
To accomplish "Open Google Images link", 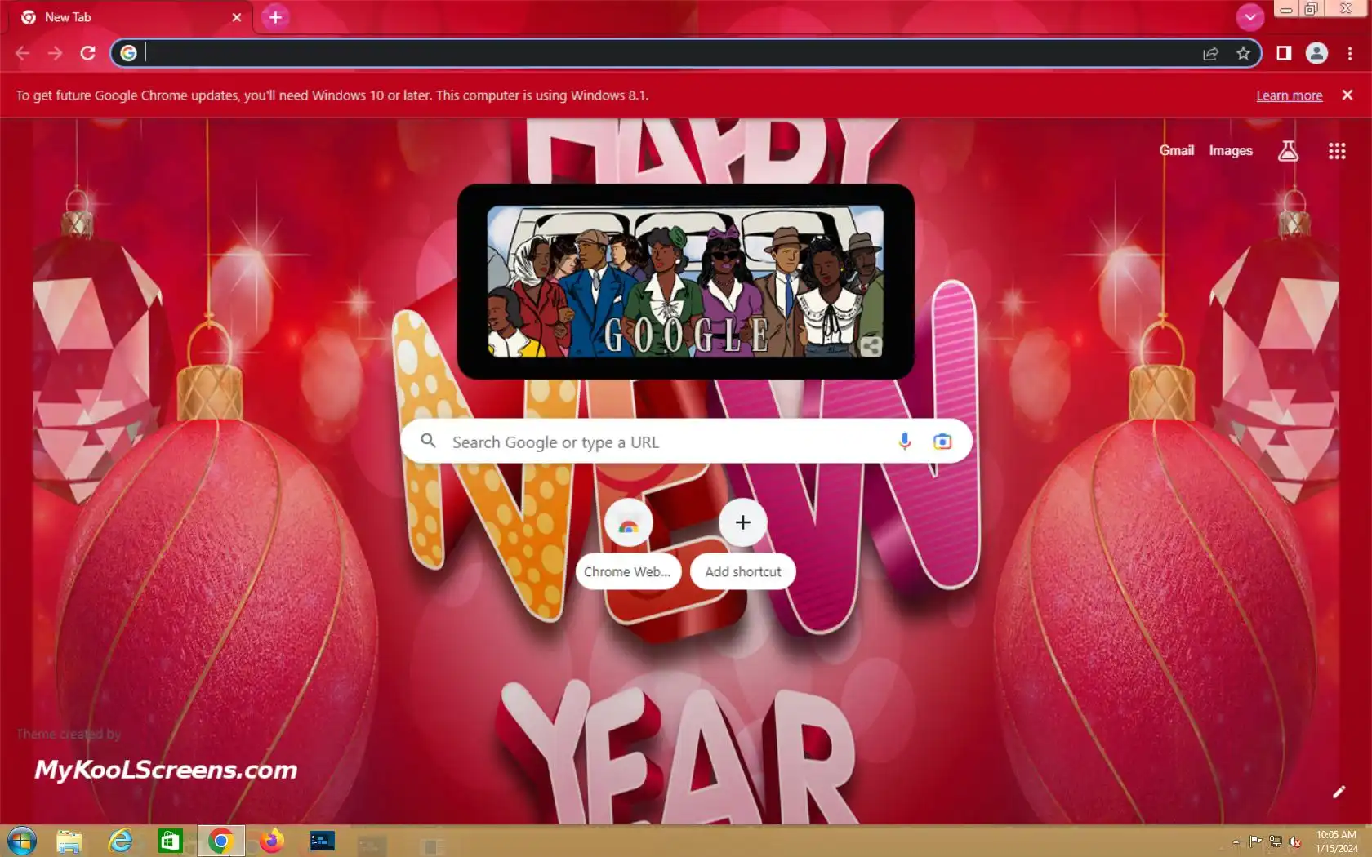I will (1231, 150).
